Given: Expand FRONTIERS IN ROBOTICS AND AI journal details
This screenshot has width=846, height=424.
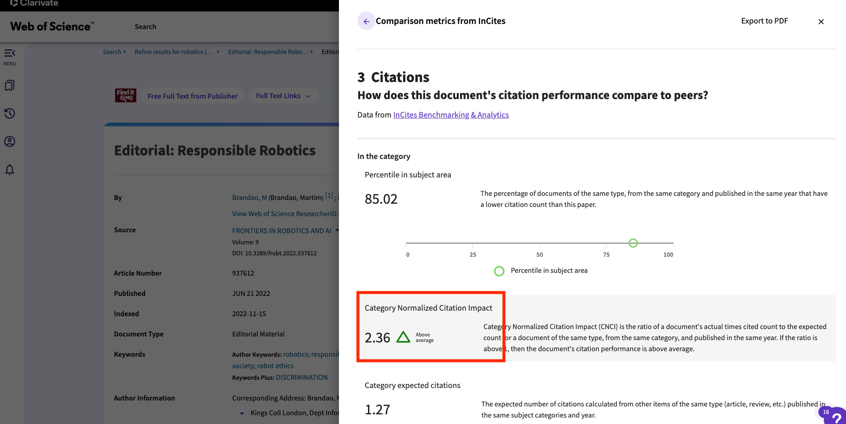Looking at the screenshot, I should (337, 230).
